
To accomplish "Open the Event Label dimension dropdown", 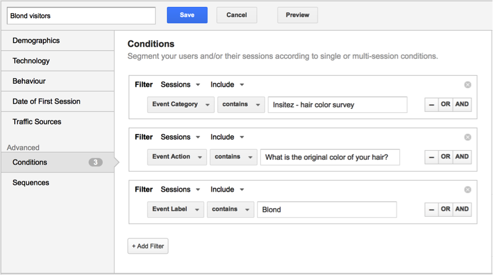I will click(x=176, y=209).
